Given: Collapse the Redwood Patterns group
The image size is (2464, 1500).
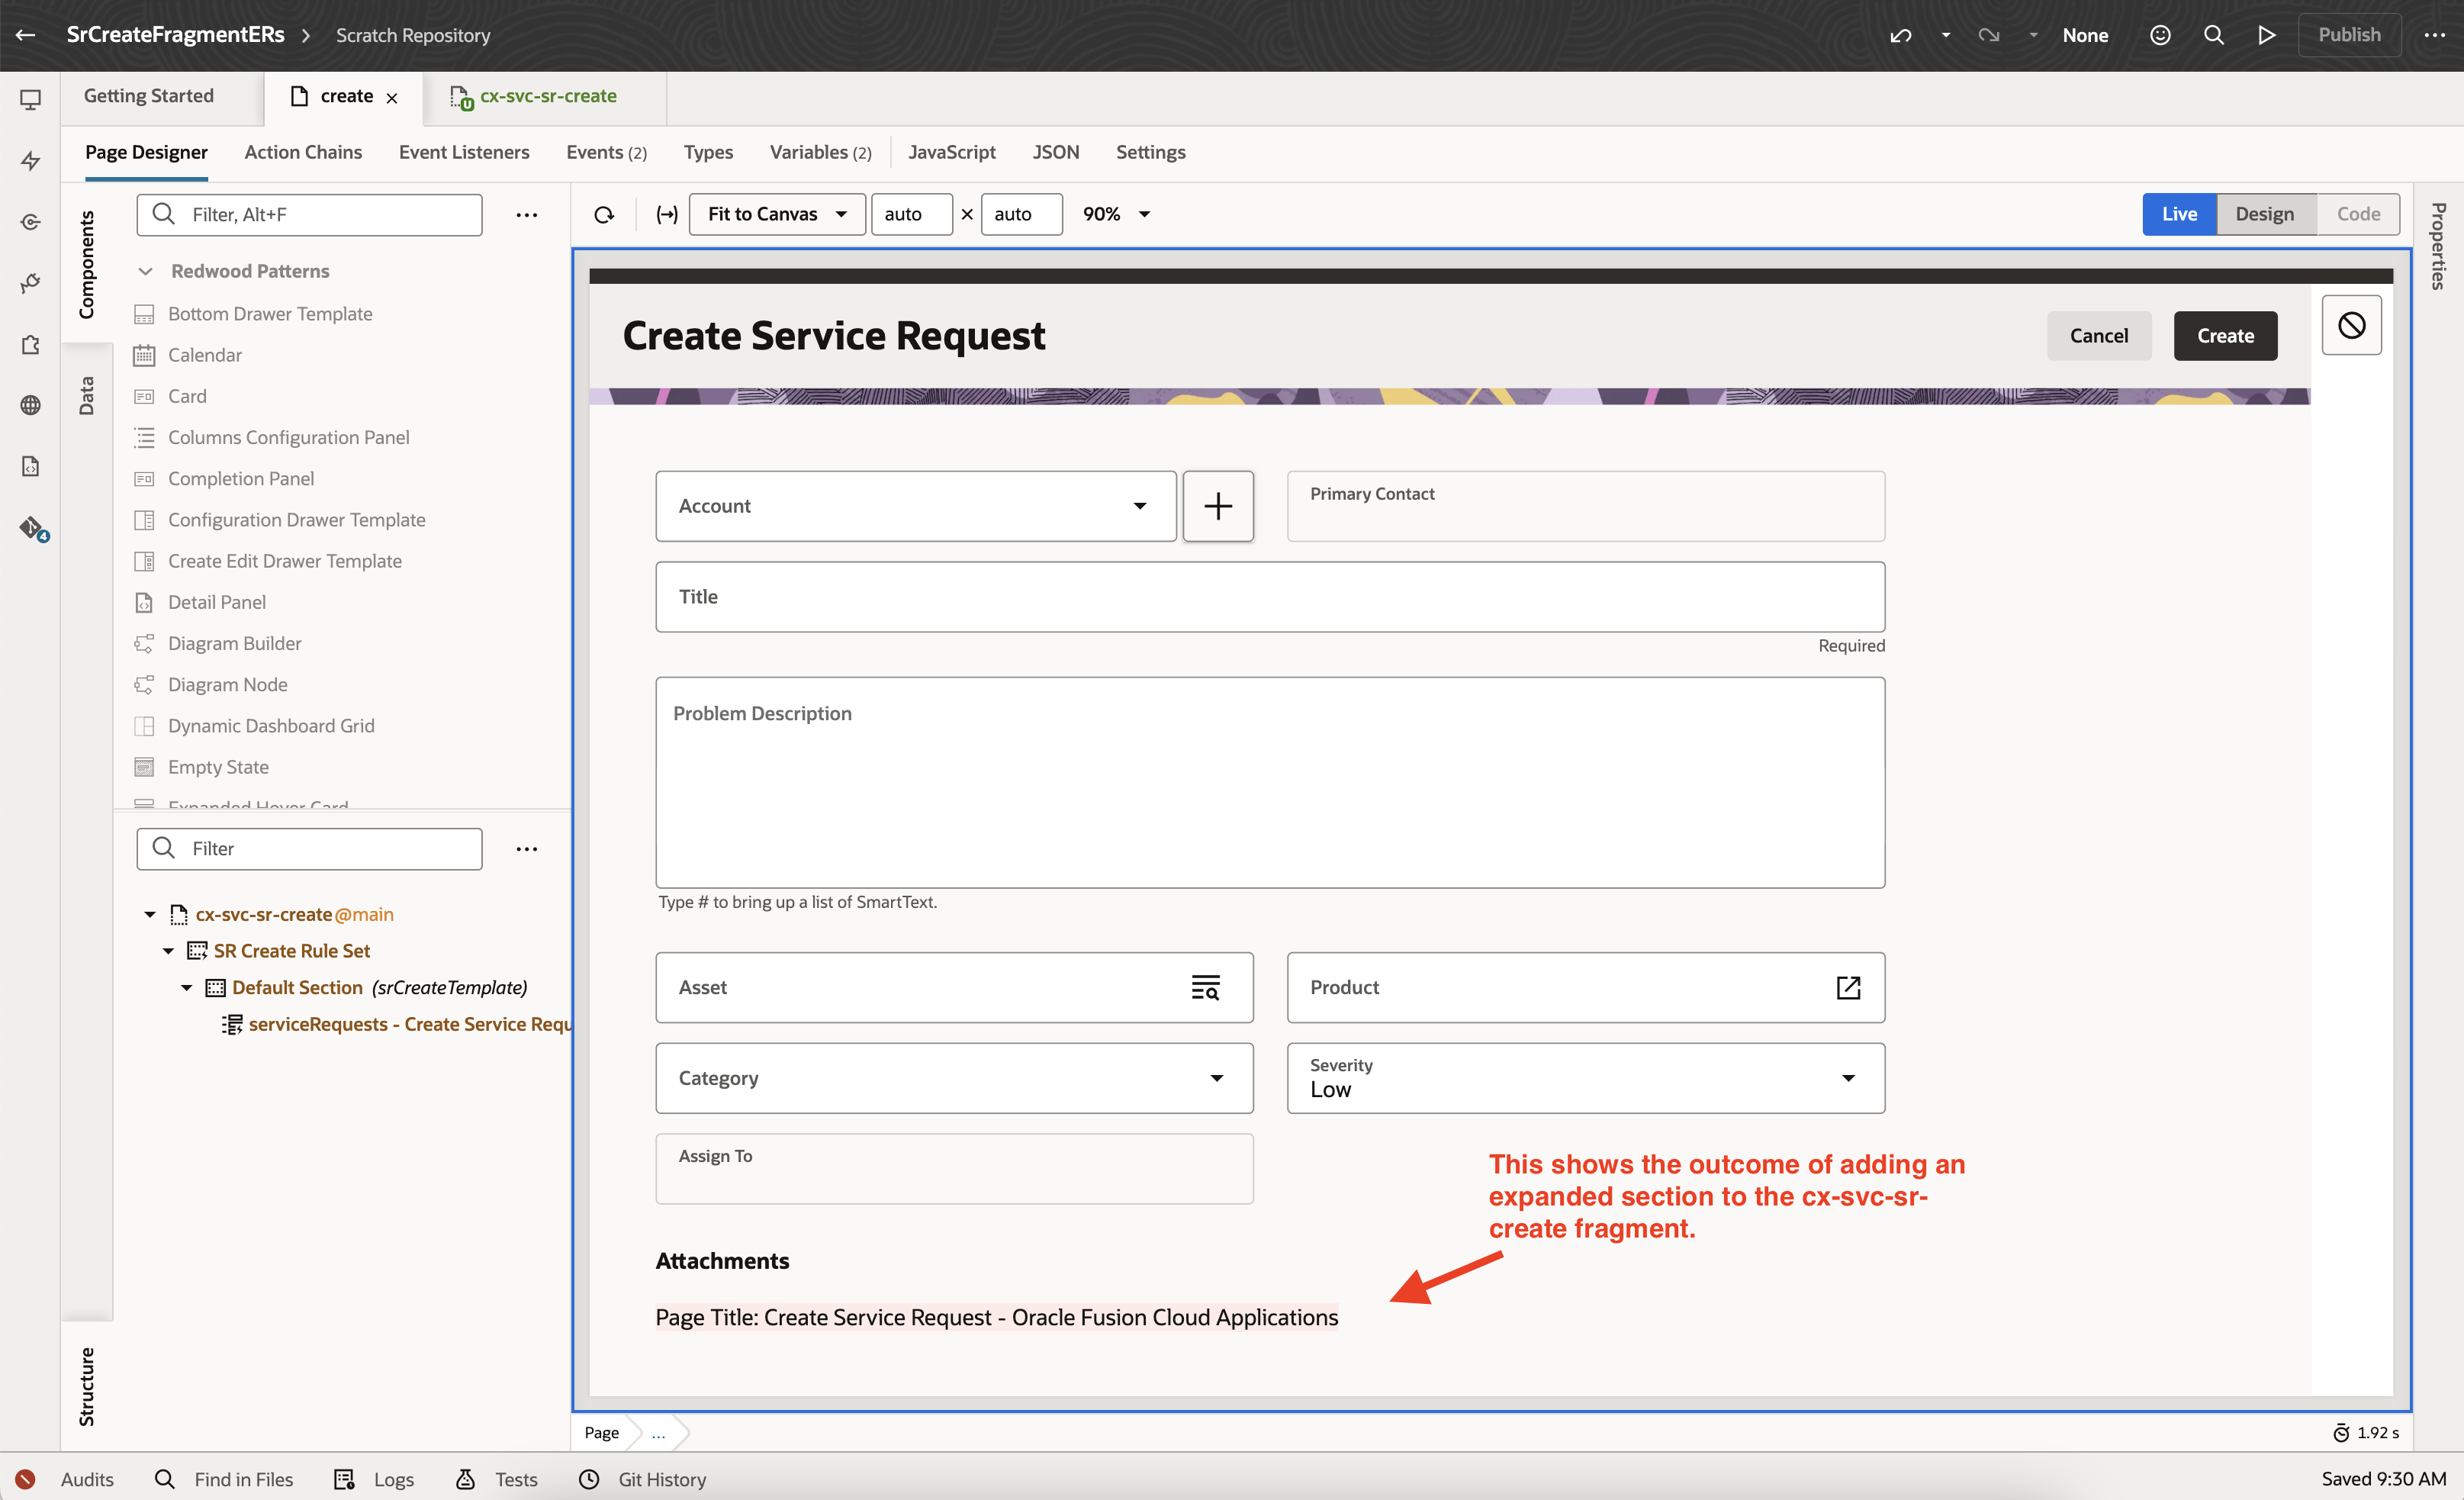Looking at the screenshot, I should click(x=146, y=271).
